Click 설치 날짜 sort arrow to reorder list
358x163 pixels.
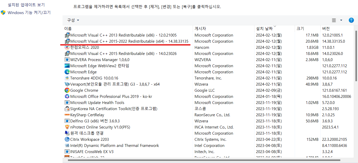pos(275,27)
